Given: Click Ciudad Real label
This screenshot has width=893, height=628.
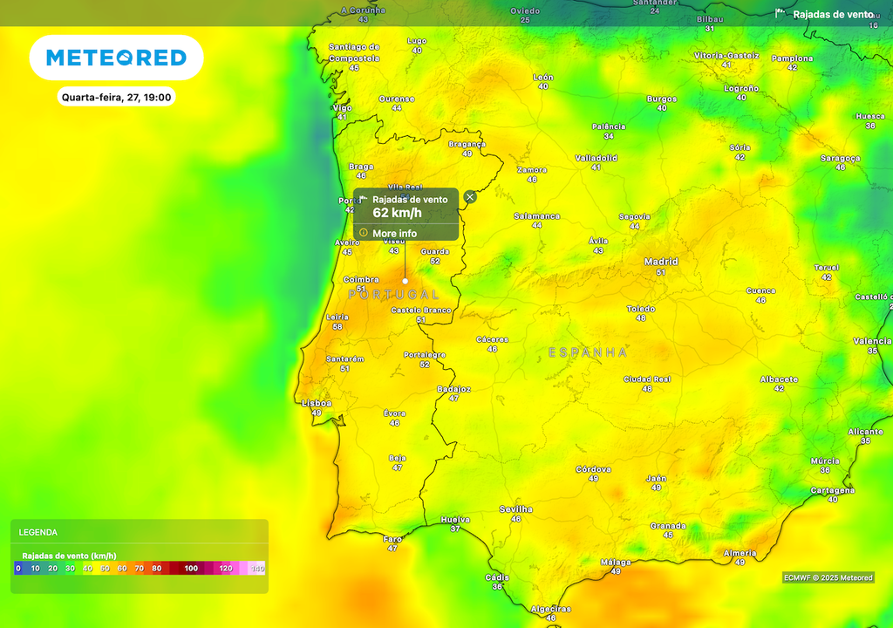Looking at the screenshot, I should tap(647, 379).
